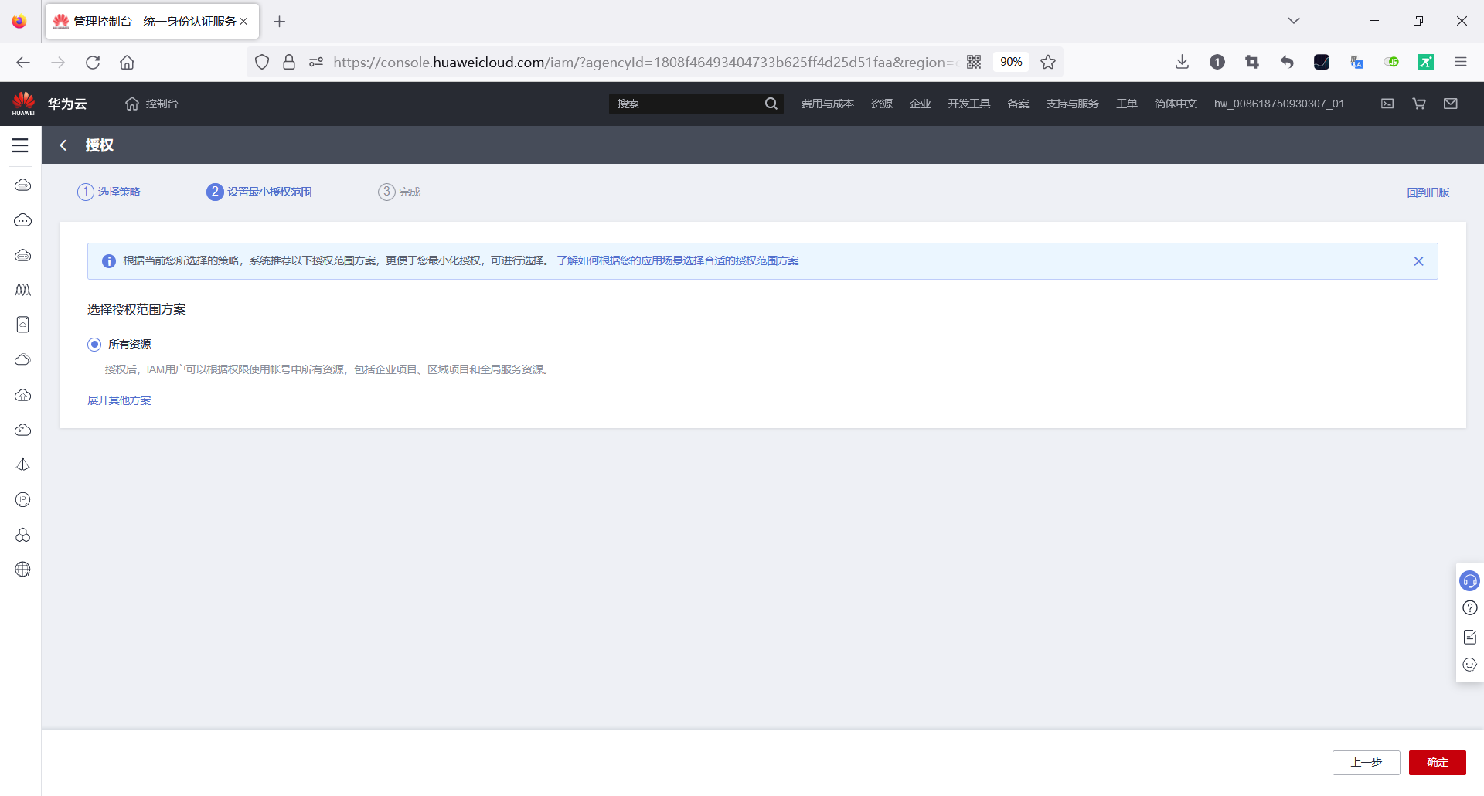Open the feedback edit note icon

point(1469,637)
